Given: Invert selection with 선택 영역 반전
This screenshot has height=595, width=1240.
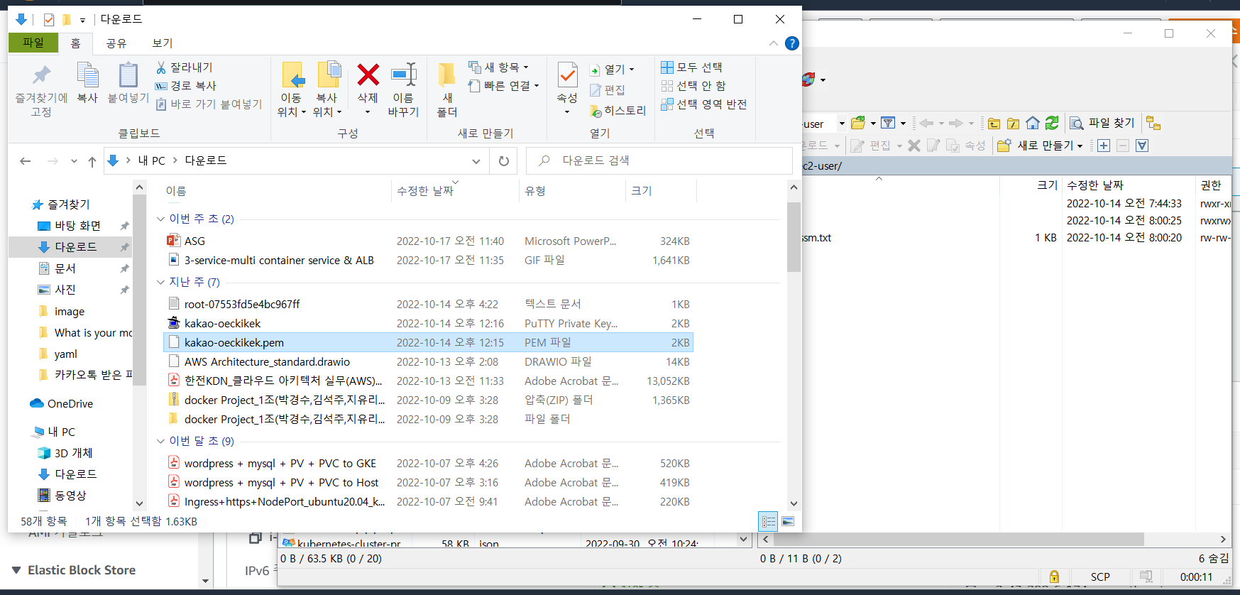Looking at the screenshot, I should coord(703,104).
